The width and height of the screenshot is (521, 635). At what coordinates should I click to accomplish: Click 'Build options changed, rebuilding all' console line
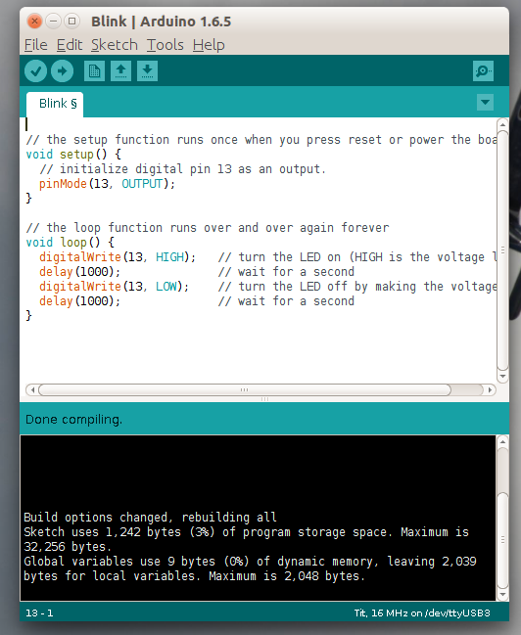tap(150, 518)
